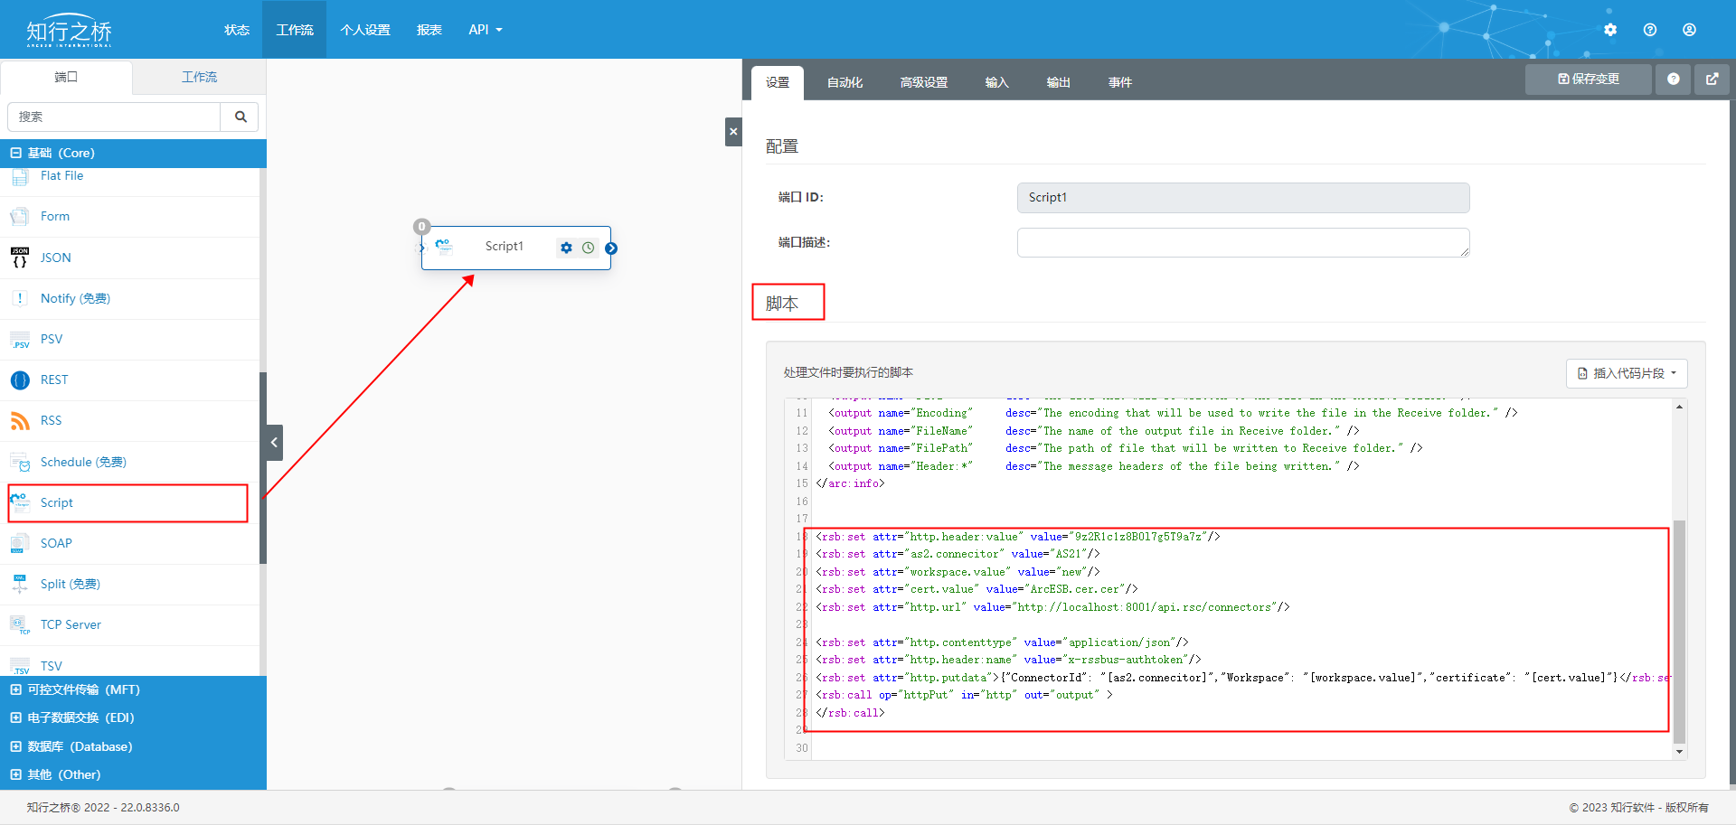1736x825 pixels.
Task: Open Script1 node gear settings
Action: point(566,248)
